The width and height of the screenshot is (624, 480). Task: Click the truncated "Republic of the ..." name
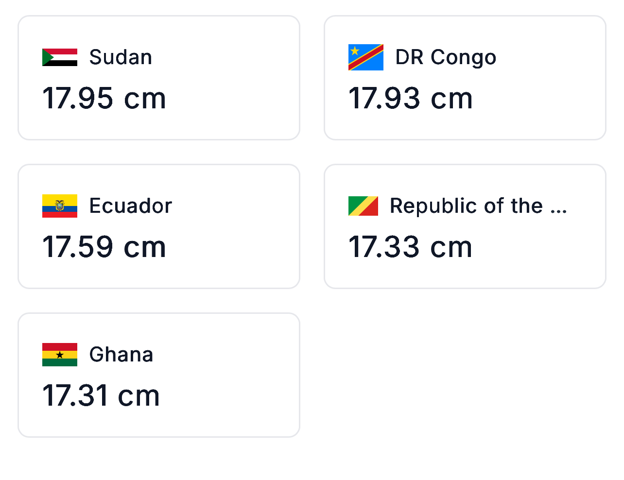(478, 206)
